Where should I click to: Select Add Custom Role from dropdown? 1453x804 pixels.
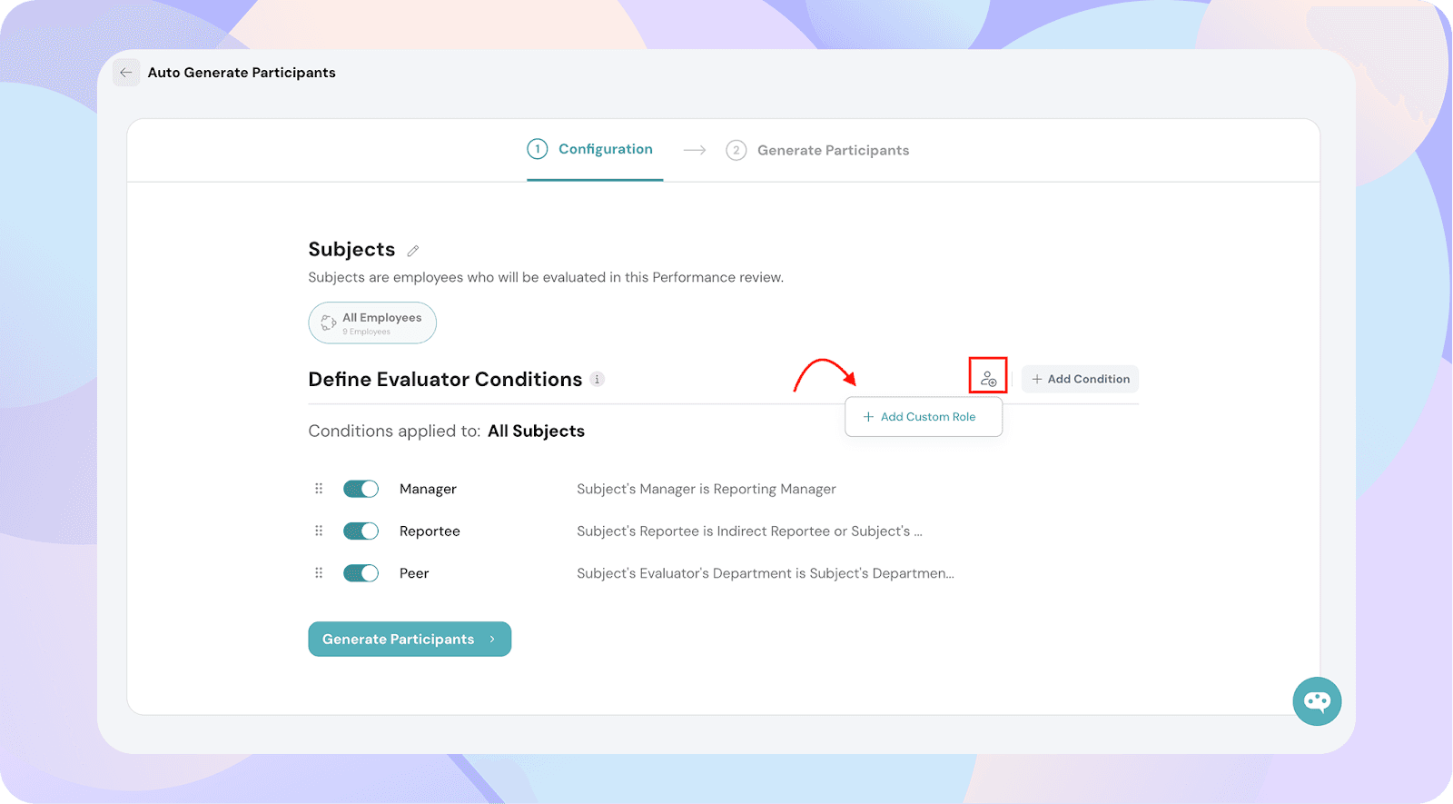tap(924, 417)
